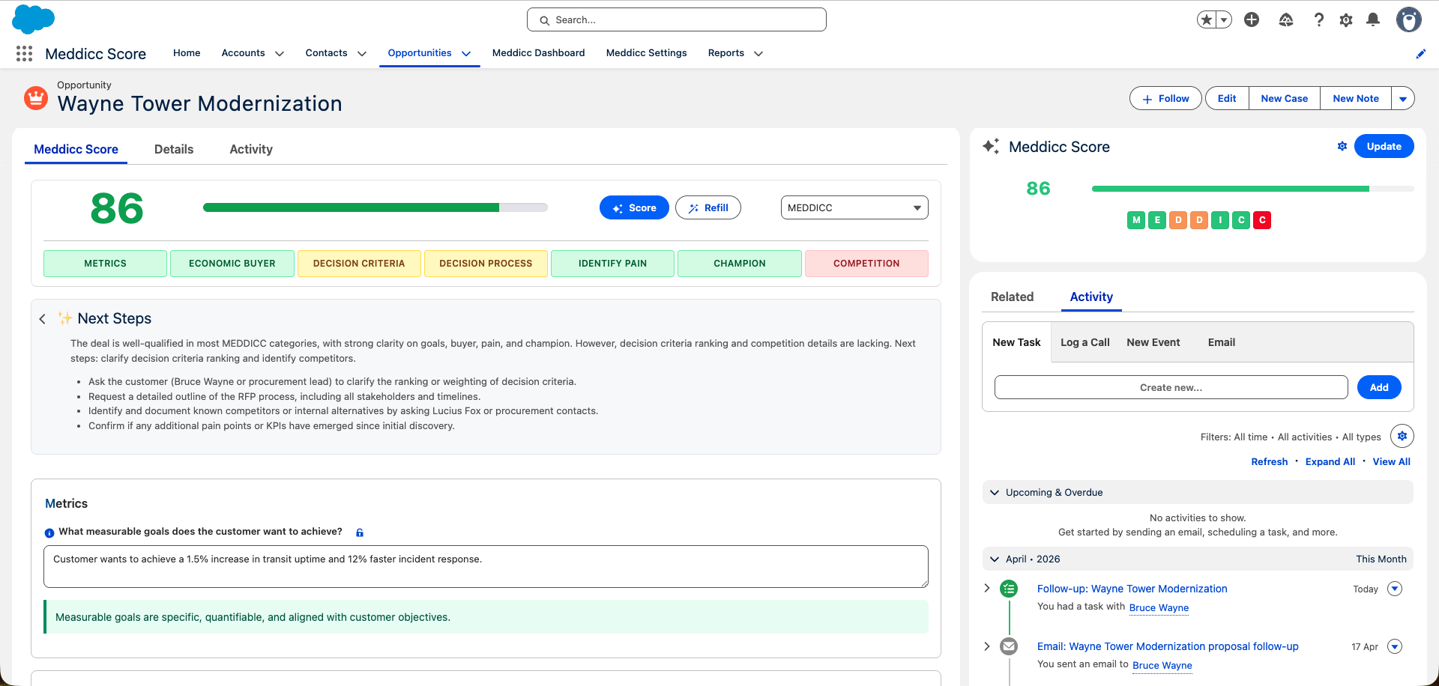This screenshot has width=1439, height=686.
Task: Click the blue Score button
Action: [x=634, y=207]
